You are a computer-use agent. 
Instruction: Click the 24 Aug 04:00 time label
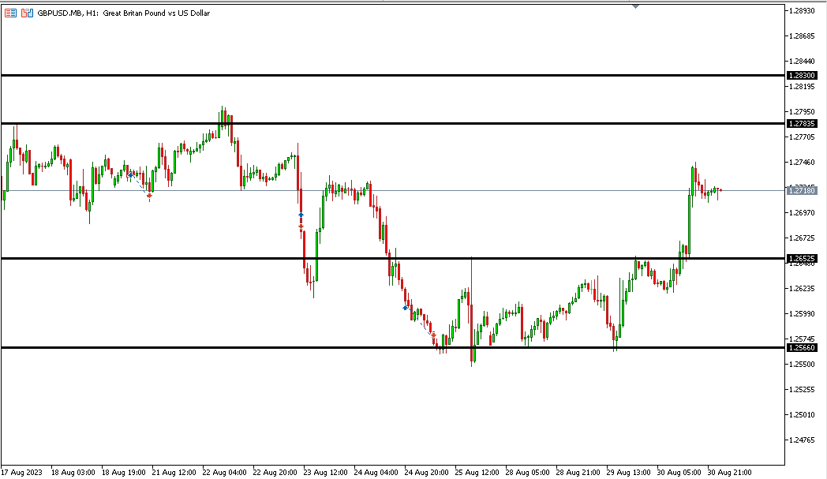(376, 472)
